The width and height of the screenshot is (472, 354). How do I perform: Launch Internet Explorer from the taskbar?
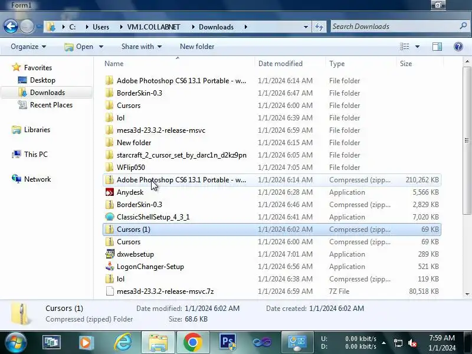pyautogui.click(x=123, y=342)
